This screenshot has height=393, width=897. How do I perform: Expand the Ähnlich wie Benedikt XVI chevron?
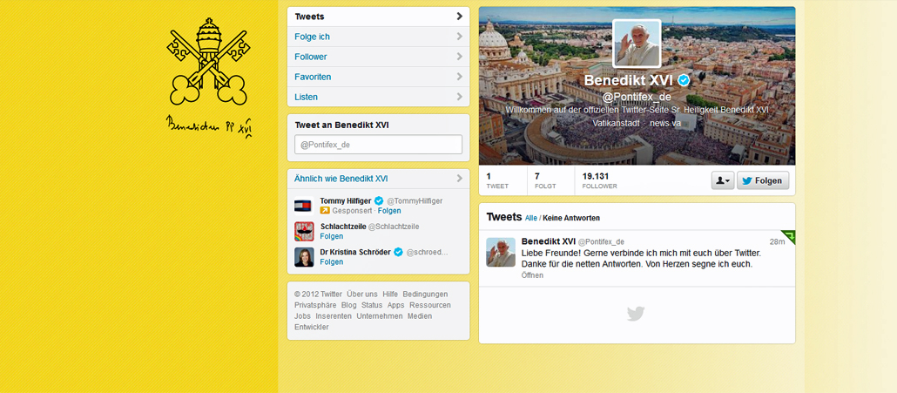459,179
